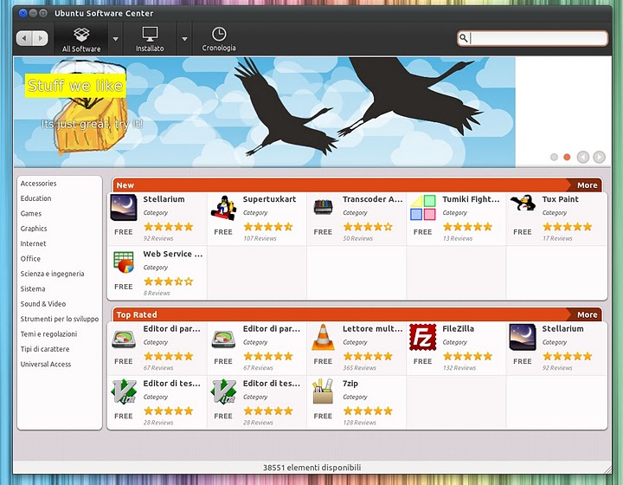Image resolution: width=623 pixels, height=485 pixels.
Task: Open the Education category
Action: 35,198
